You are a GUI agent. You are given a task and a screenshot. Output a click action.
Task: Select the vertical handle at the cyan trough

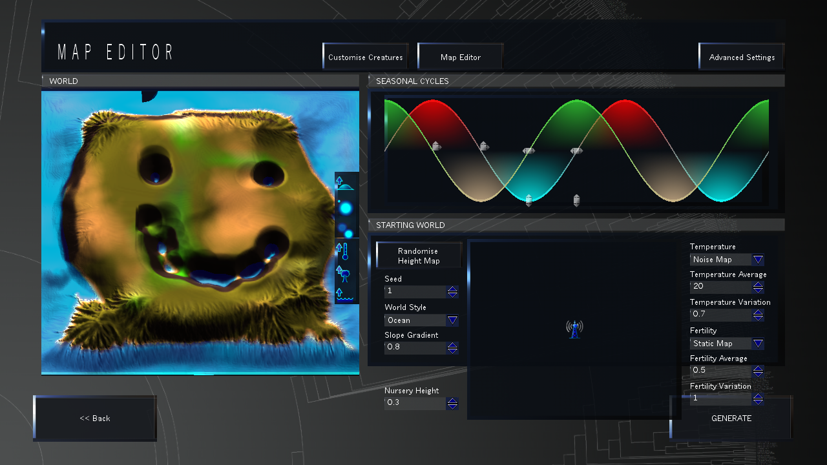[529, 200]
